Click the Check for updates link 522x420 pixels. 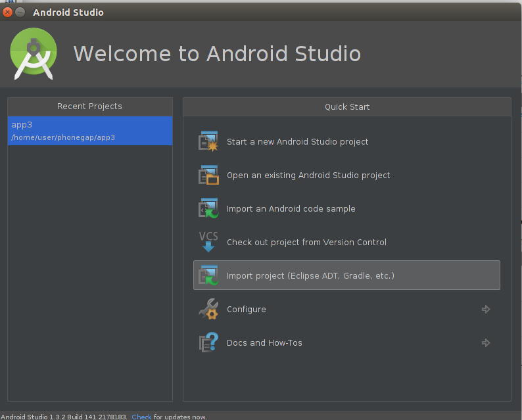pos(141,417)
